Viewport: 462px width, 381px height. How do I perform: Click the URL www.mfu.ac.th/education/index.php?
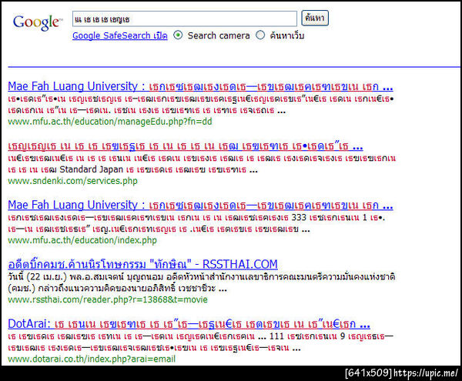pos(82,240)
